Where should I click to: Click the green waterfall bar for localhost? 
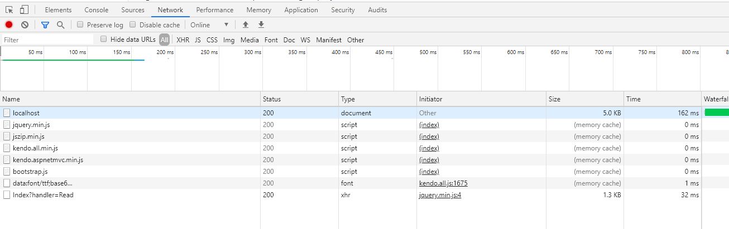point(716,113)
